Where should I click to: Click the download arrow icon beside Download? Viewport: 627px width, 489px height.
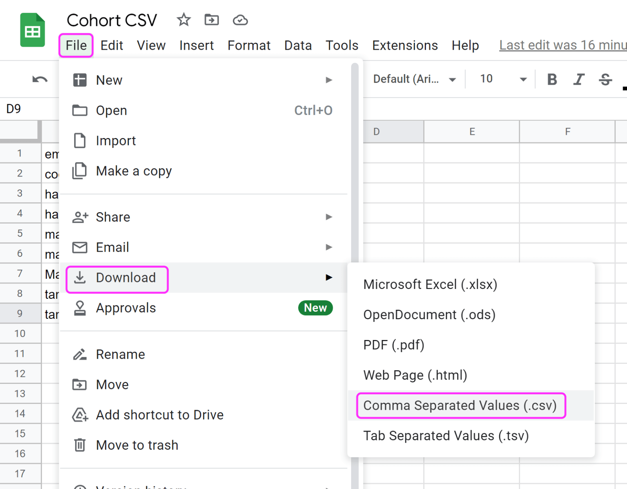80,277
